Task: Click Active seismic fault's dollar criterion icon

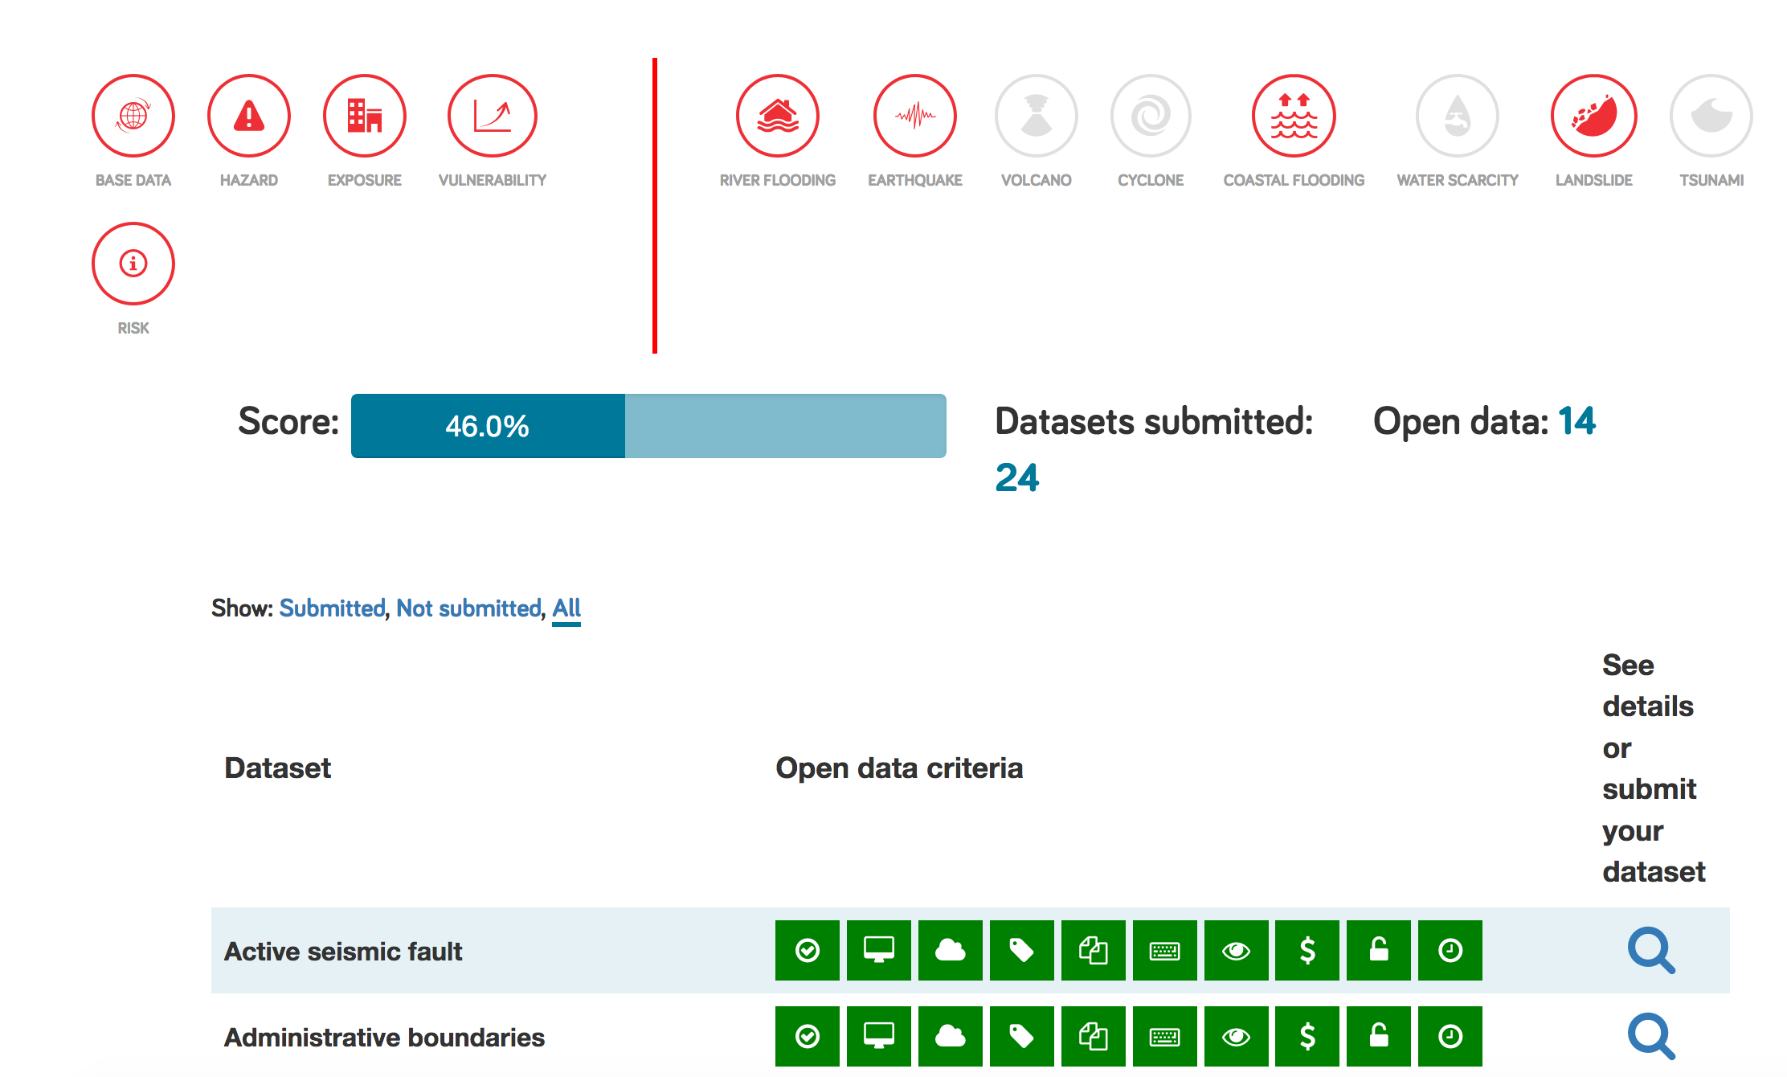Action: pyautogui.click(x=1307, y=951)
